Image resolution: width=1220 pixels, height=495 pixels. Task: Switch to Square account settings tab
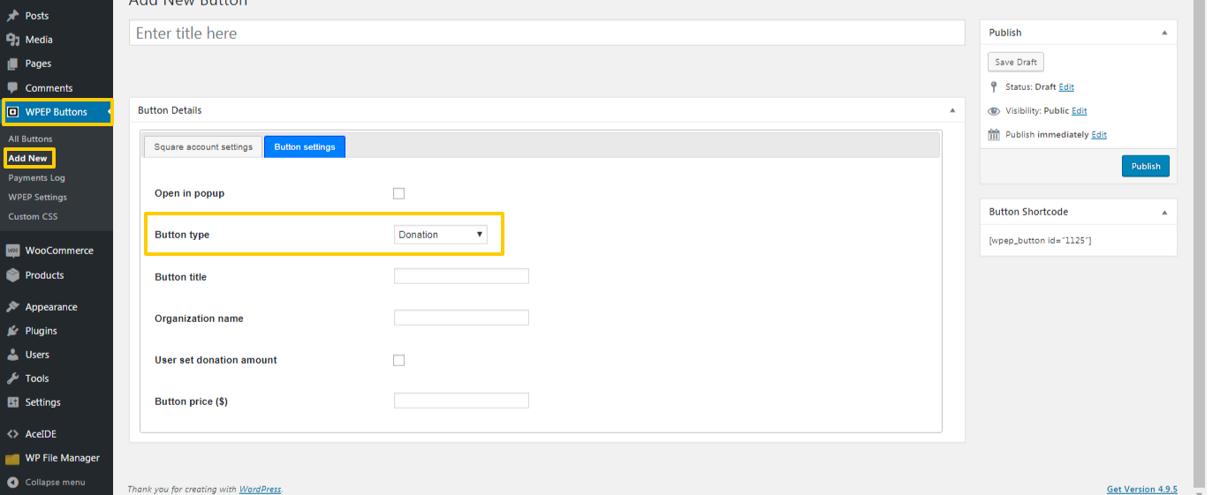203,146
